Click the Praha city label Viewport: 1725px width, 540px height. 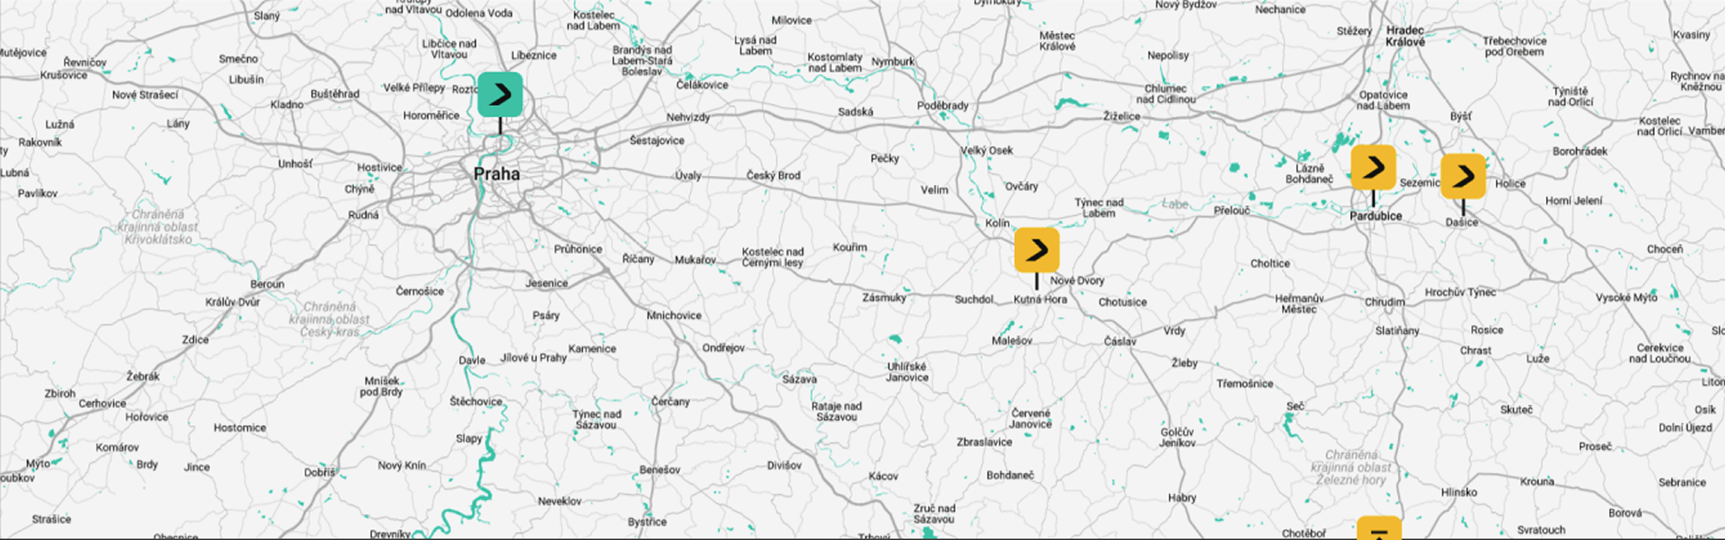pyautogui.click(x=497, y=174)
